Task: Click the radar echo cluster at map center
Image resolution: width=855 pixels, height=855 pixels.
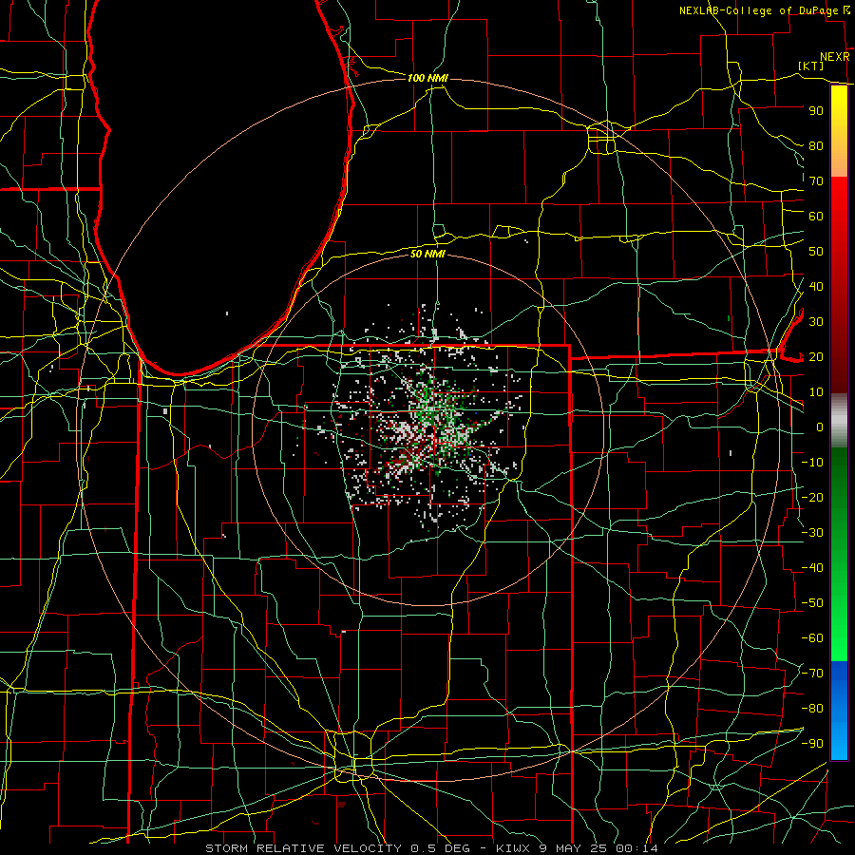Action: point(428,428)
